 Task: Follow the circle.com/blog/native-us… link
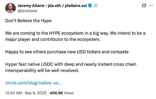pos(33,83)
